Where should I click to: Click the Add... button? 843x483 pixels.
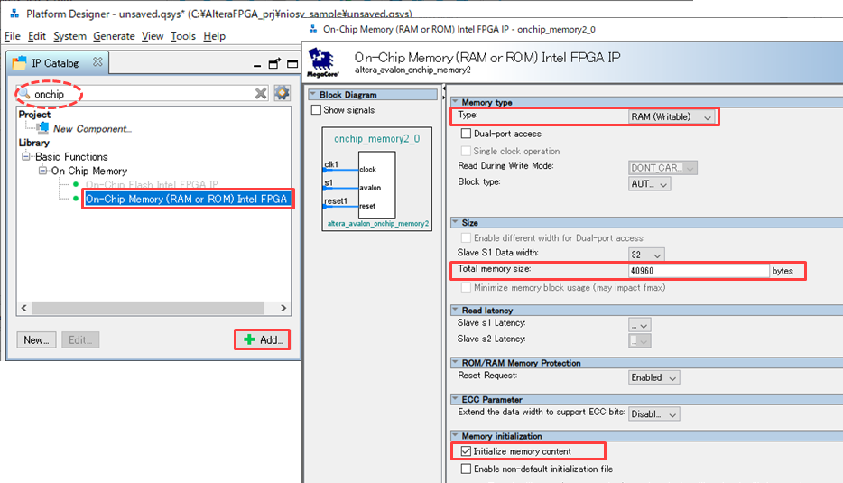coord(263,340)
